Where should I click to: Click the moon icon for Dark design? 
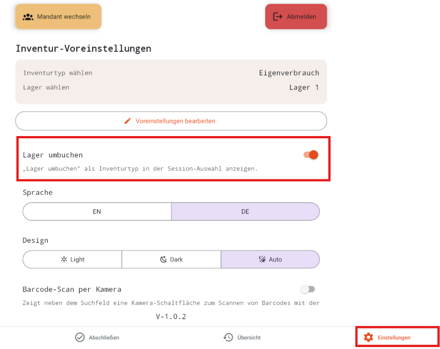tap(163, 259)
